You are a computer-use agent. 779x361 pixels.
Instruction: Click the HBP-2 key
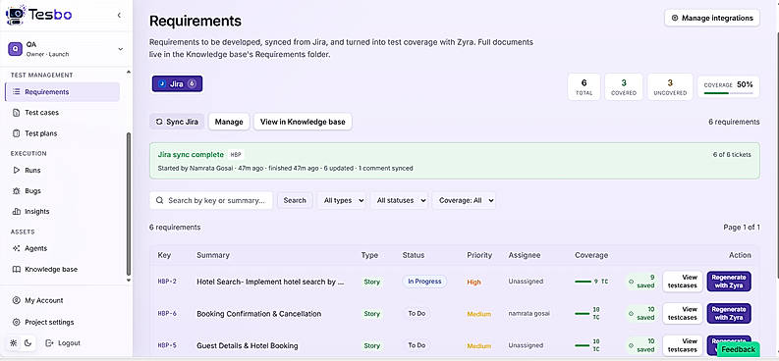click(x=167, y=282)
